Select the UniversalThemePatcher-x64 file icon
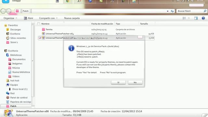Screen dimensions: 208x117 click(43, 34)
